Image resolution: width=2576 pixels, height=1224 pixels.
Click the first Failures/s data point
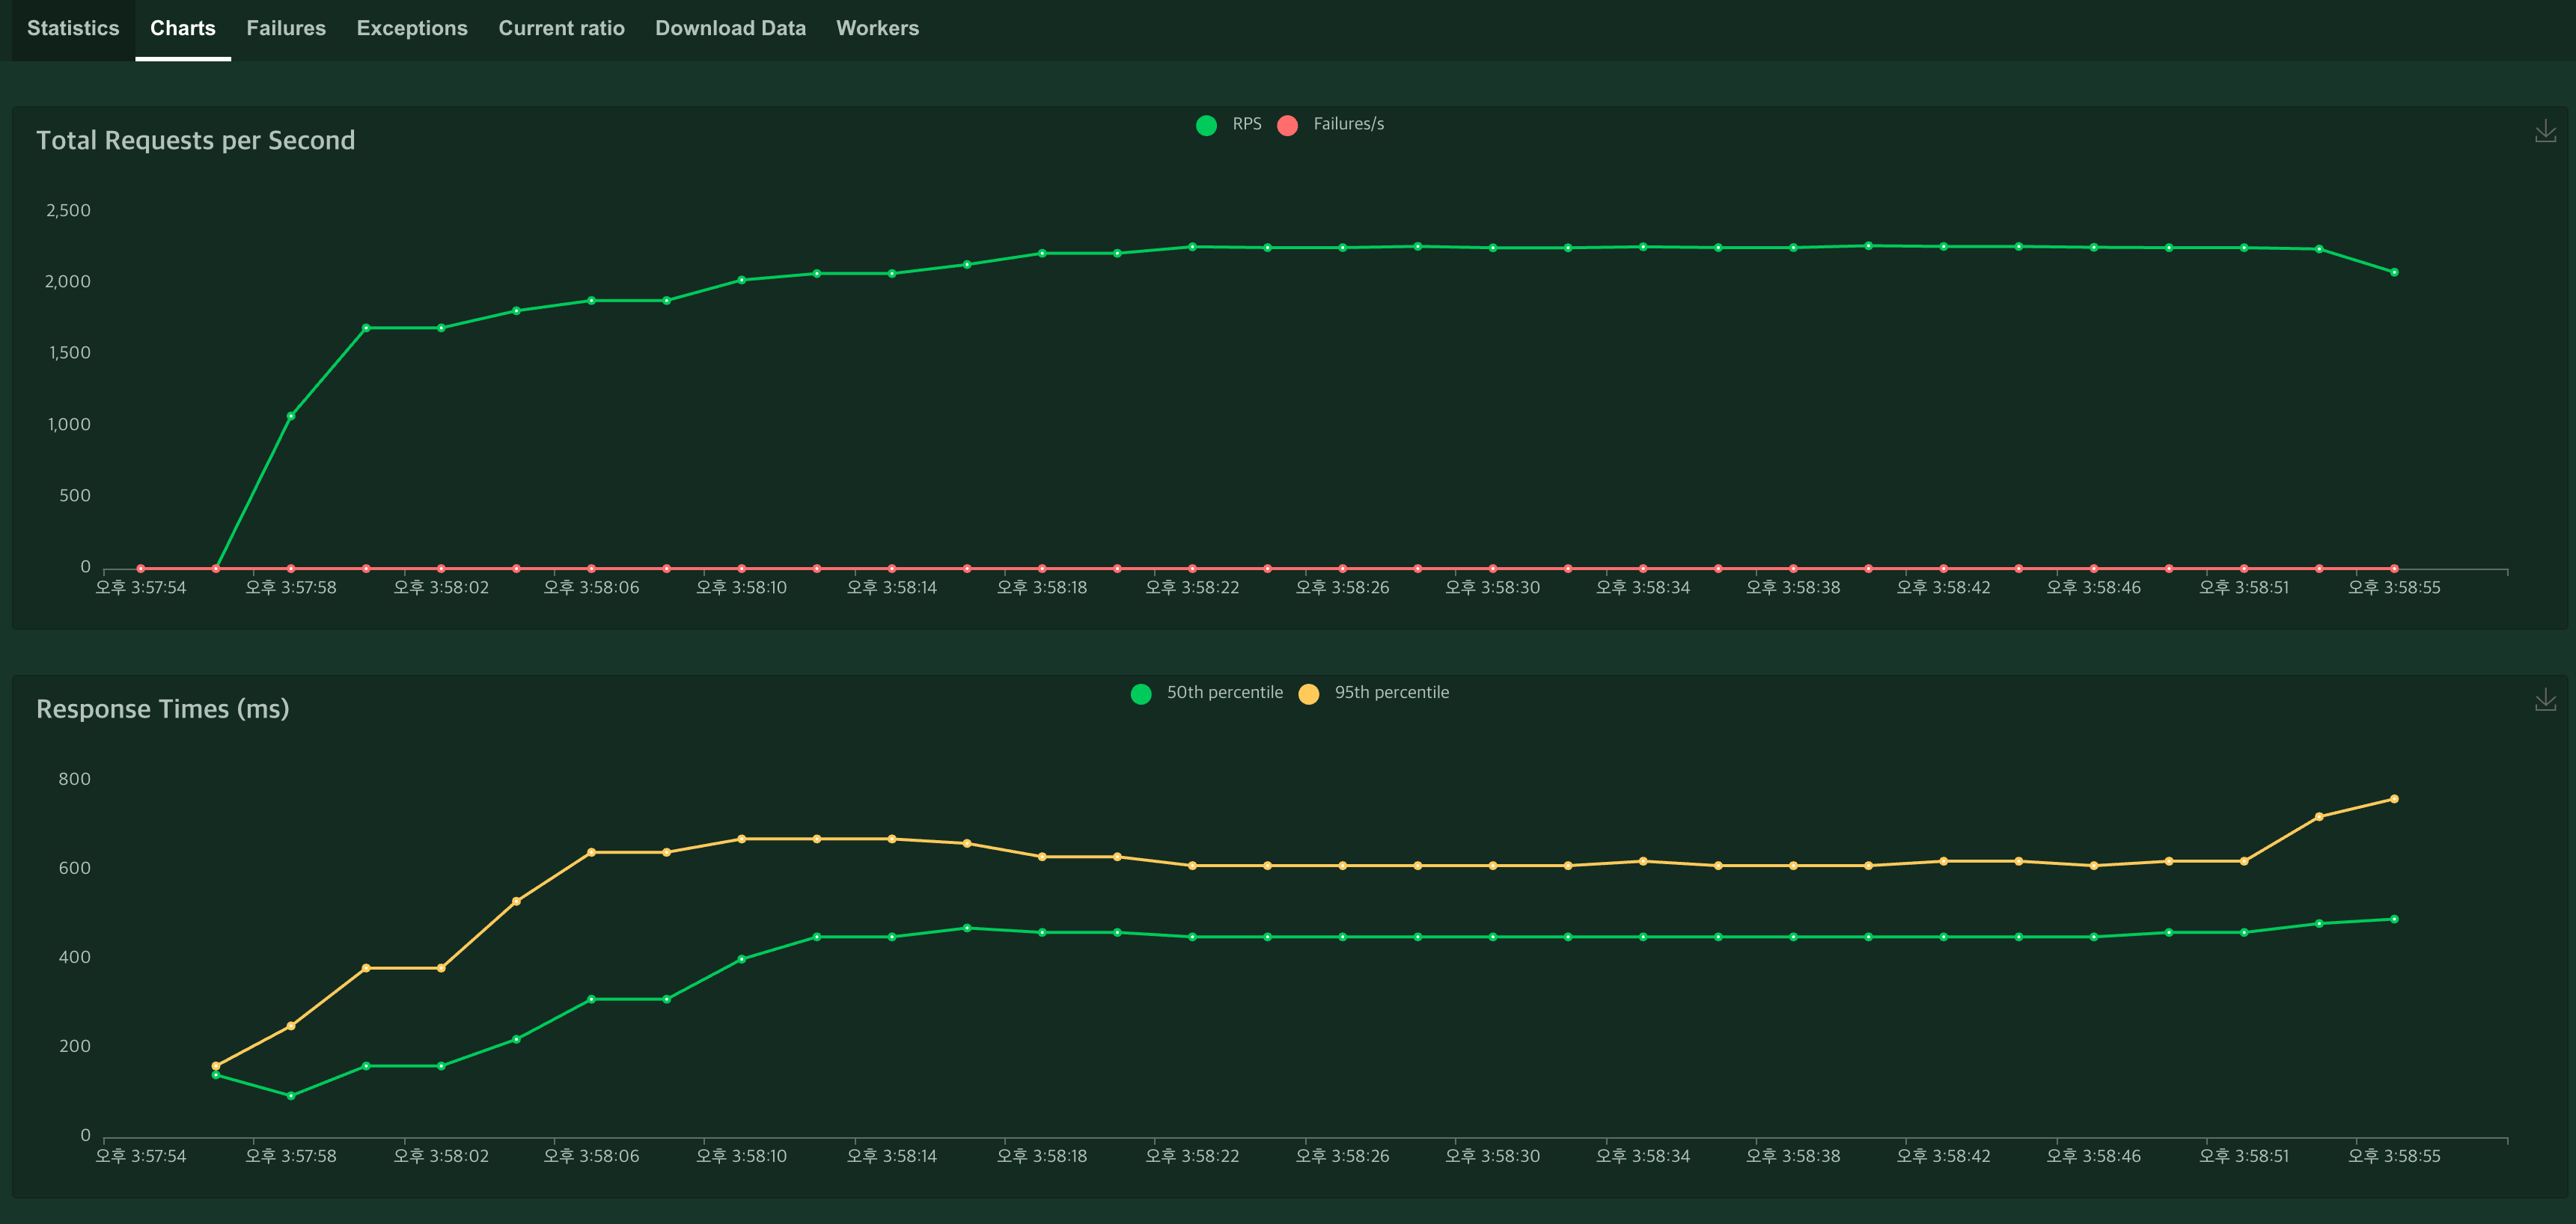click(x=141, y=568)
